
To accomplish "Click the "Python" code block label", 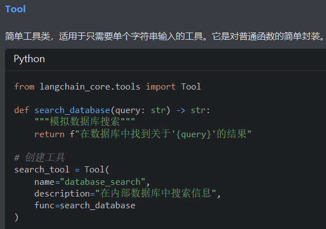I will 29,59.
